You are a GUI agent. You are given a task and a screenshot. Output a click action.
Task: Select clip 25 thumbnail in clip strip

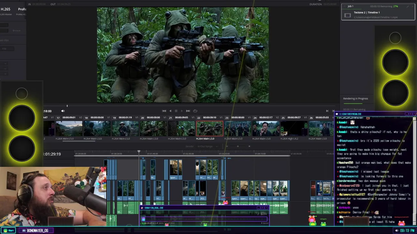(294, 128)
